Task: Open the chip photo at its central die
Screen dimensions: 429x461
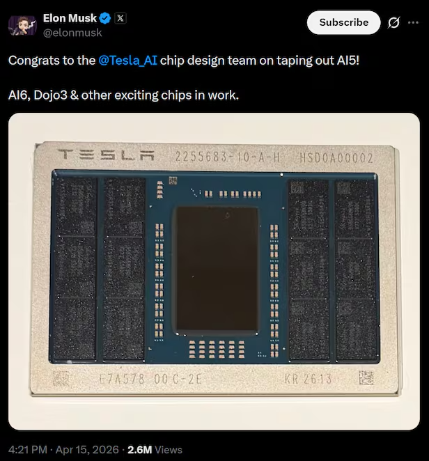Action: tap(216, 268)
